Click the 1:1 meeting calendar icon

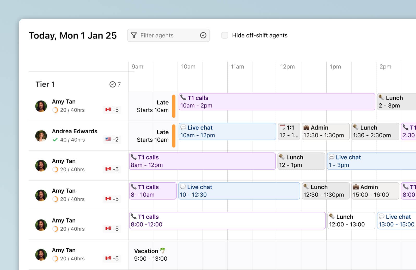[x=282, y=128]
